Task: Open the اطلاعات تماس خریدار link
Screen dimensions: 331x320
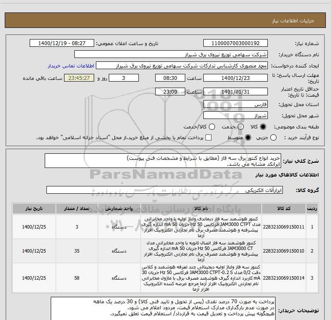Action: [71, 66]
